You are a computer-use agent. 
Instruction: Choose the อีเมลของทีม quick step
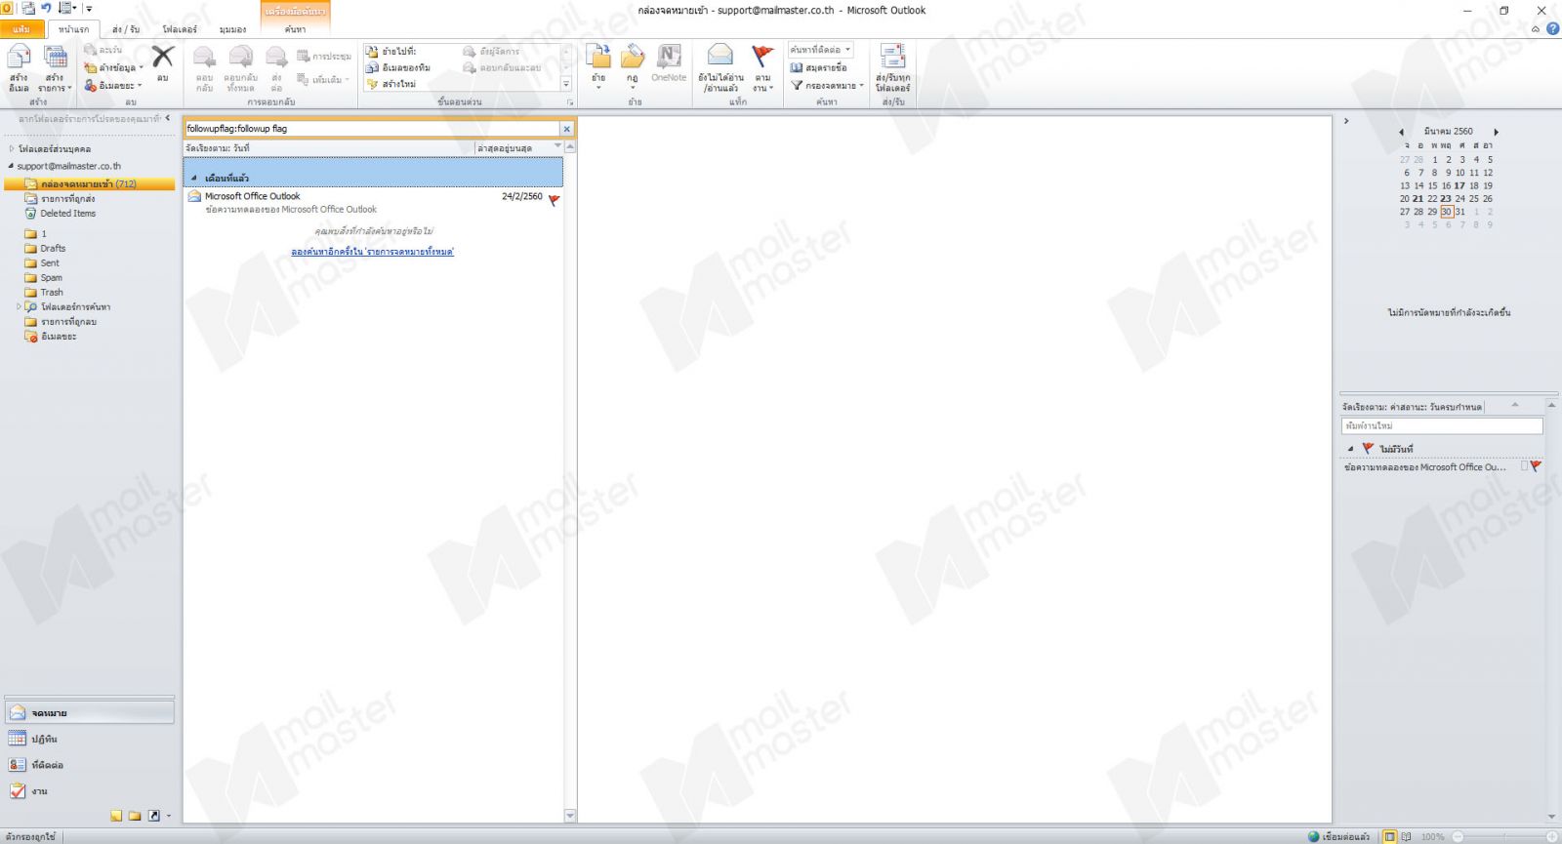coord(398,67)
